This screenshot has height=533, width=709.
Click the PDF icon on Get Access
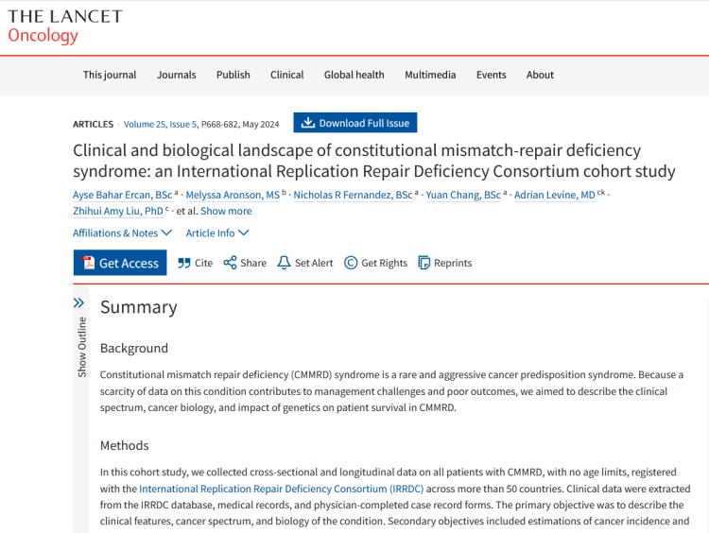88,263
